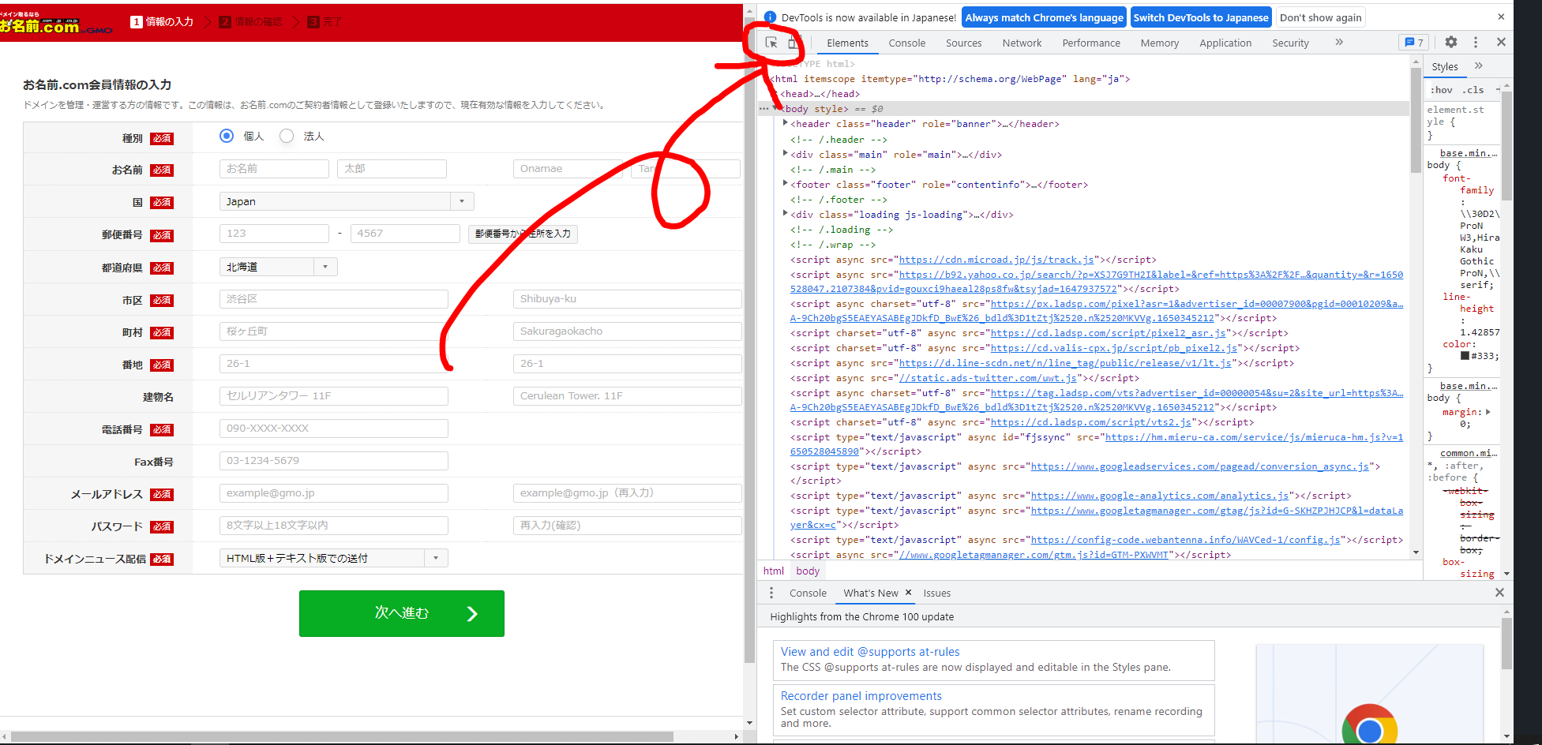Show more Styles sidebar tabs
The height and width of the screenshot is (745, 1542).
[1479, 66]
